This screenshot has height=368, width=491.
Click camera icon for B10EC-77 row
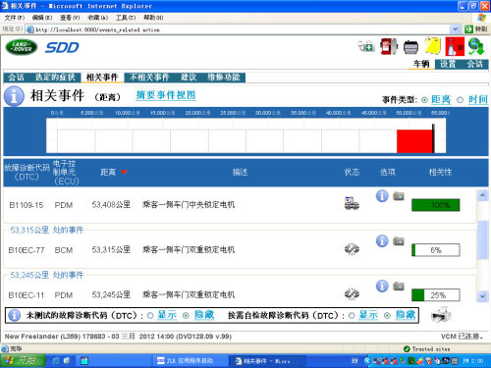399,241
